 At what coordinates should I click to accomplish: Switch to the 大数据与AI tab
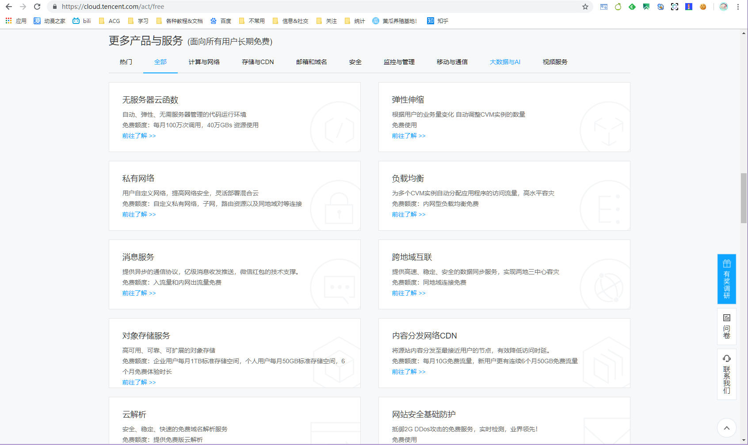(505, 62)
